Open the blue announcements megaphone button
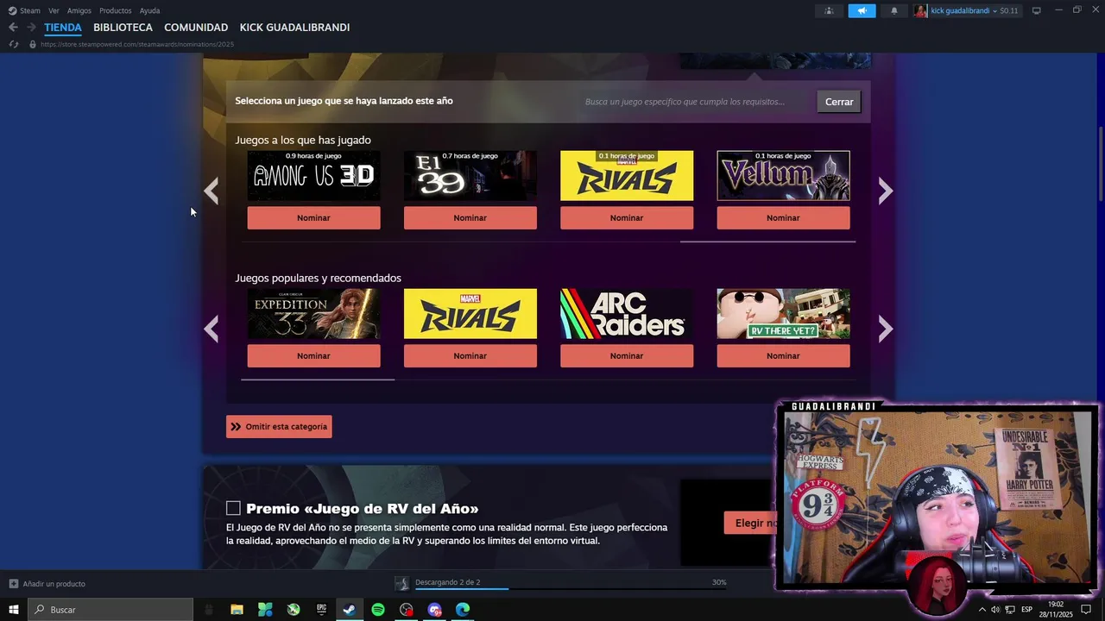 point(862,10)
